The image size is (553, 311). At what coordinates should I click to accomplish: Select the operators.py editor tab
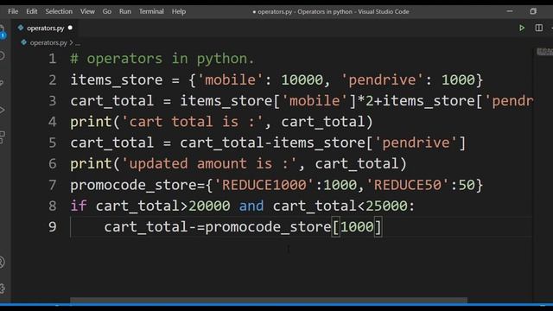pyautogui.click(x=45, y=28)
